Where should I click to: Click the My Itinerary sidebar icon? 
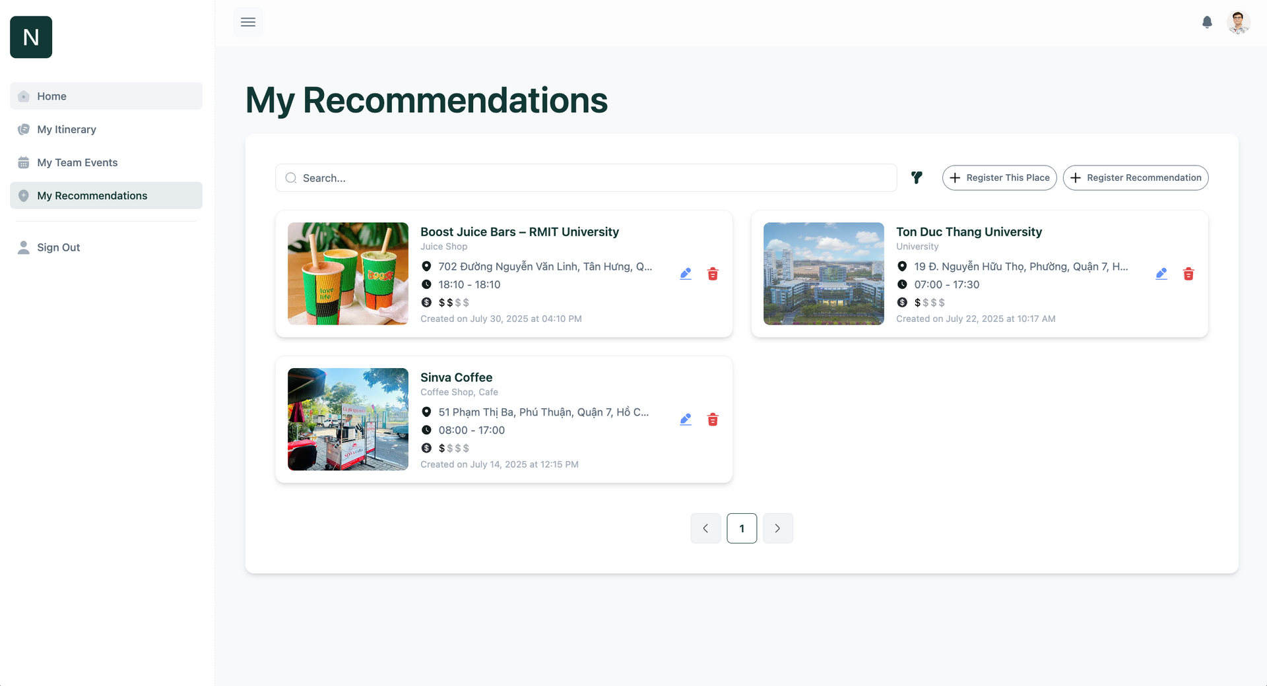point(24,129)
